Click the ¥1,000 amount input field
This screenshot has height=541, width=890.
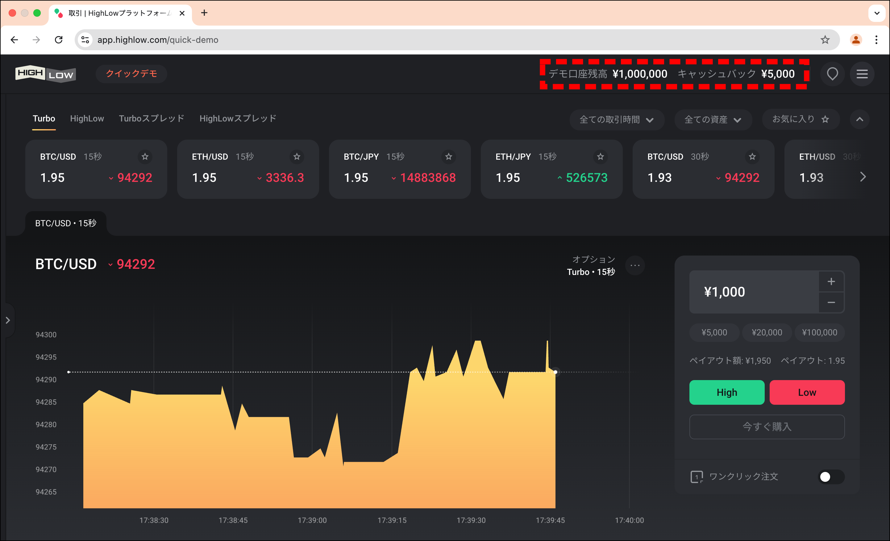(x=753, y=291)
